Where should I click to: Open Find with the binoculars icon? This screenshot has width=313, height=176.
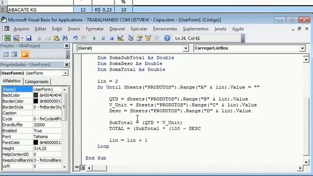coord(65,38)
